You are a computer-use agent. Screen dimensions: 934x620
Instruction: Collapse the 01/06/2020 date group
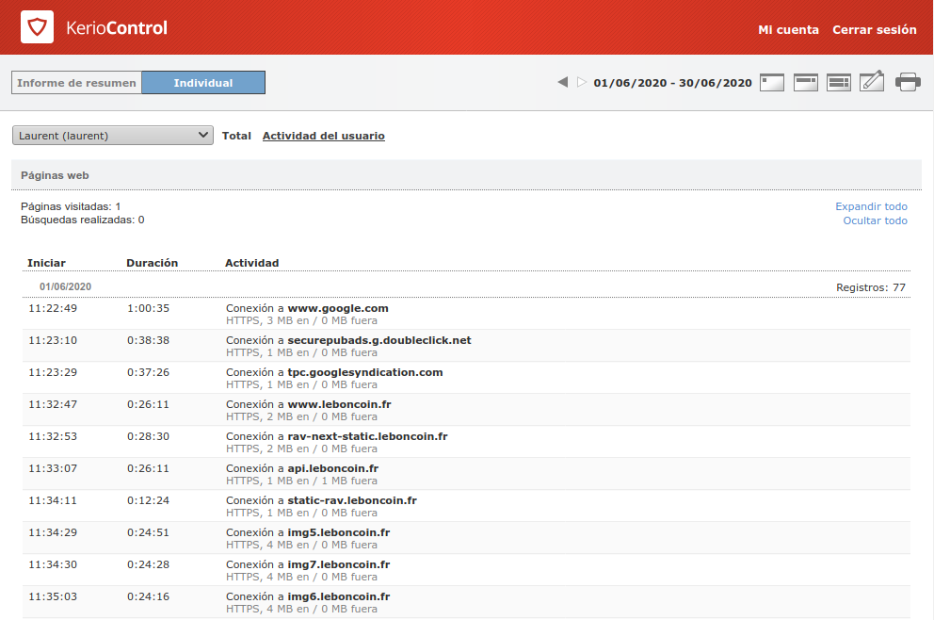66,286
